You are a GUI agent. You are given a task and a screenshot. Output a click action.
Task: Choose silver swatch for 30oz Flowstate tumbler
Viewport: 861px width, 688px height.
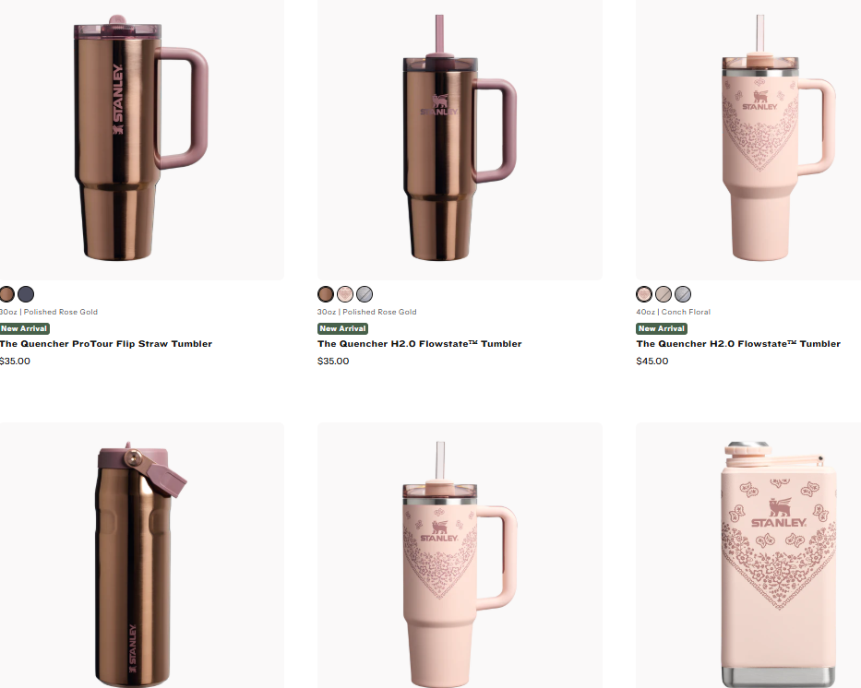[x=365, y=294]
